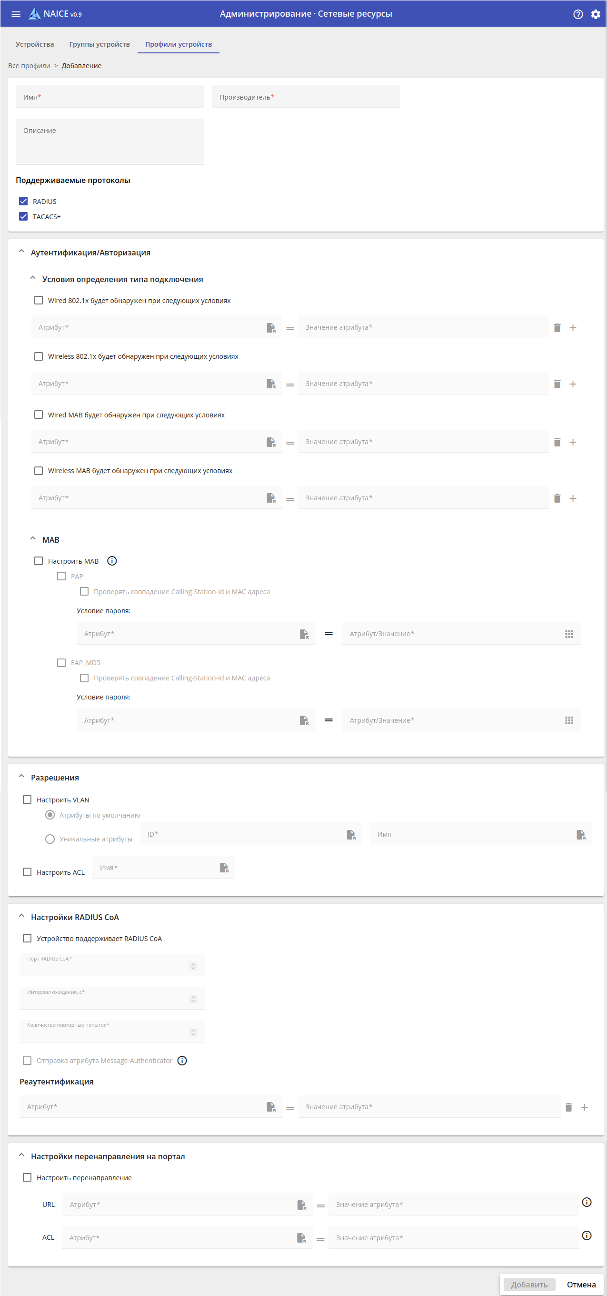Click the help question mark icon

(x=578, y=14)
